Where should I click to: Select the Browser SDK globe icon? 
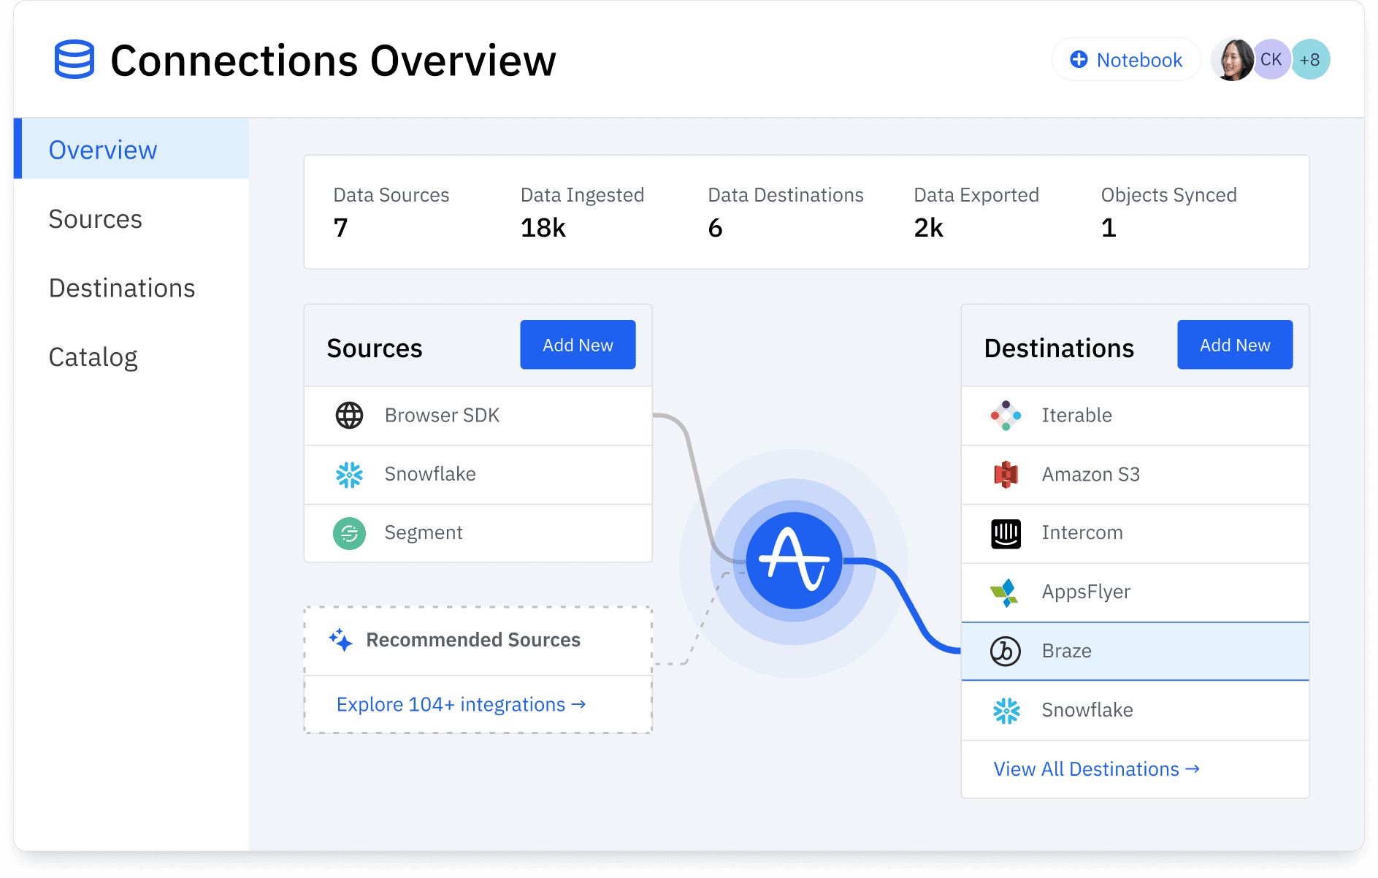(349, 415)
